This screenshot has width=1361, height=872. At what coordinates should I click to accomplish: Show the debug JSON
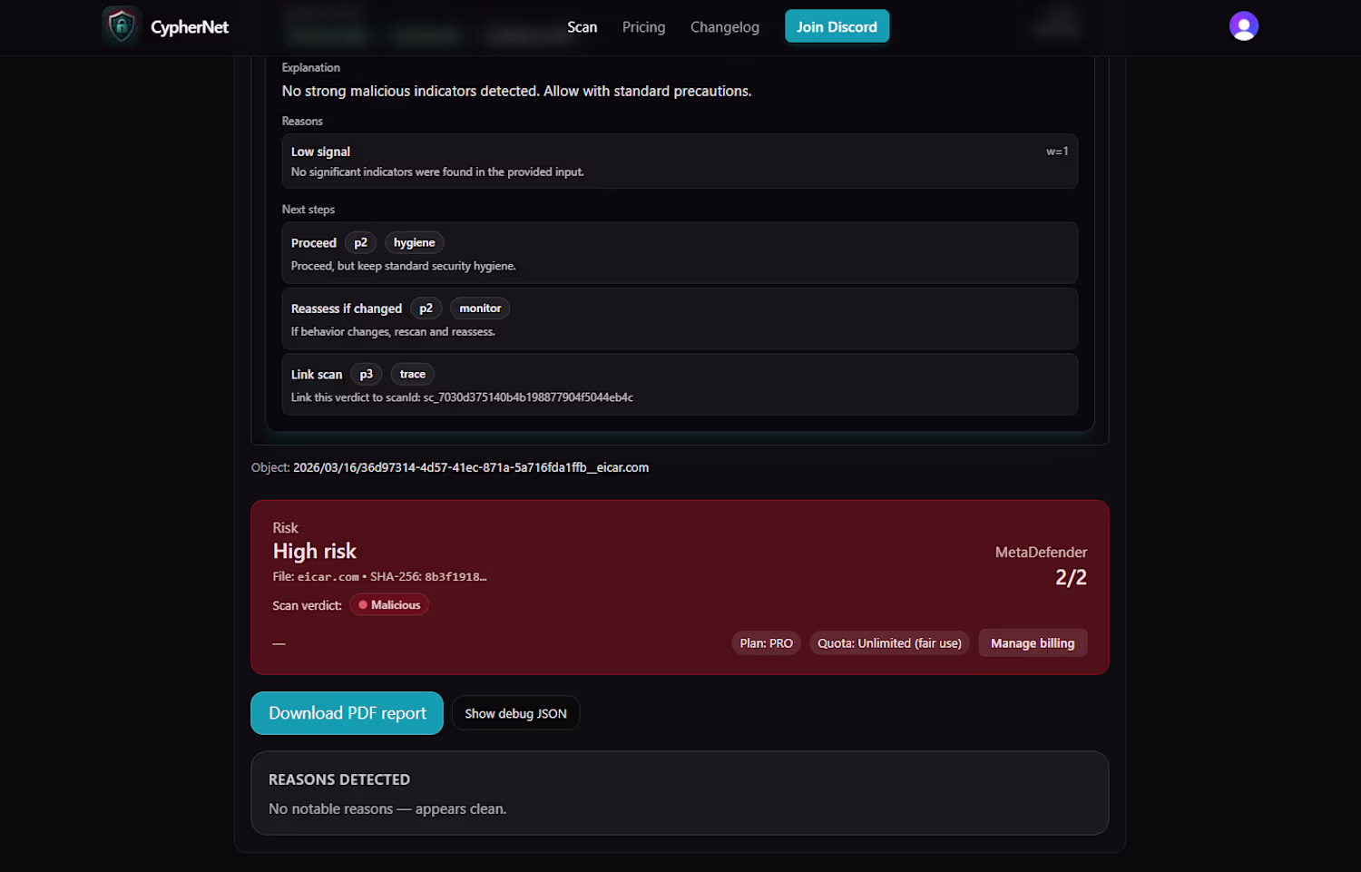click(x=515, y=713)
